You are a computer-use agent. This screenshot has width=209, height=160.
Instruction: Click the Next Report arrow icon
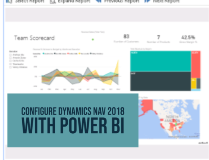[147, 1]
